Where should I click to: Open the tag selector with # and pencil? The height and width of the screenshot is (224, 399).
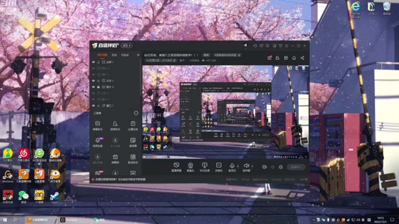(x=227, y=55)
